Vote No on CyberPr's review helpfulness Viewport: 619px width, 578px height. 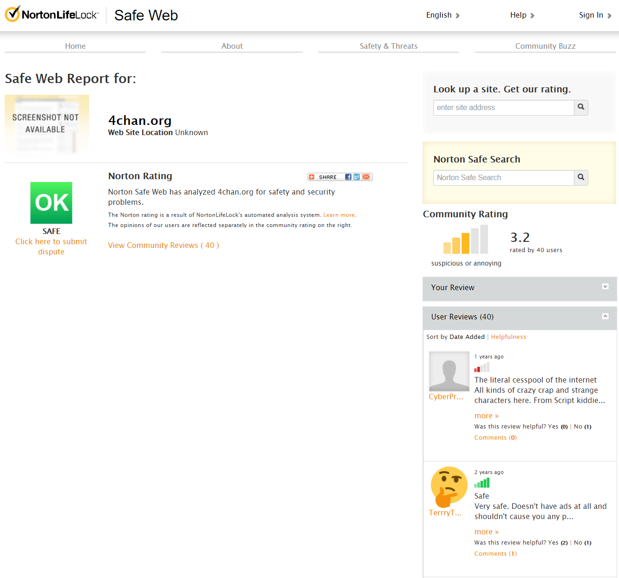click(x=578, y=427)
